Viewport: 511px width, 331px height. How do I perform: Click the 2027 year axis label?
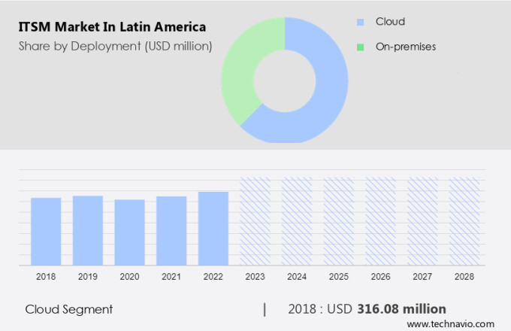[422, 277]
